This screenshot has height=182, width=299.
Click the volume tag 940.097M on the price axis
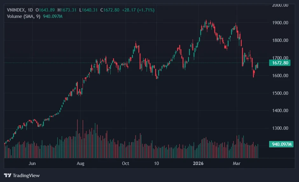tap(281, 144)
